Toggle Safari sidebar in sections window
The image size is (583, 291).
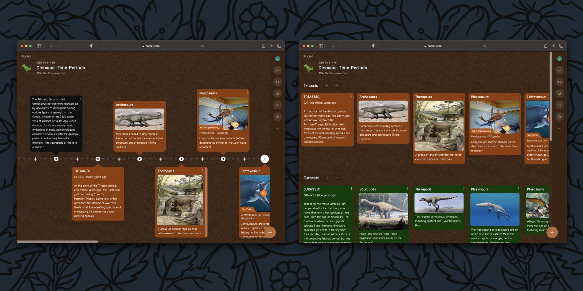pyautogui.click(x=321, y=46)
